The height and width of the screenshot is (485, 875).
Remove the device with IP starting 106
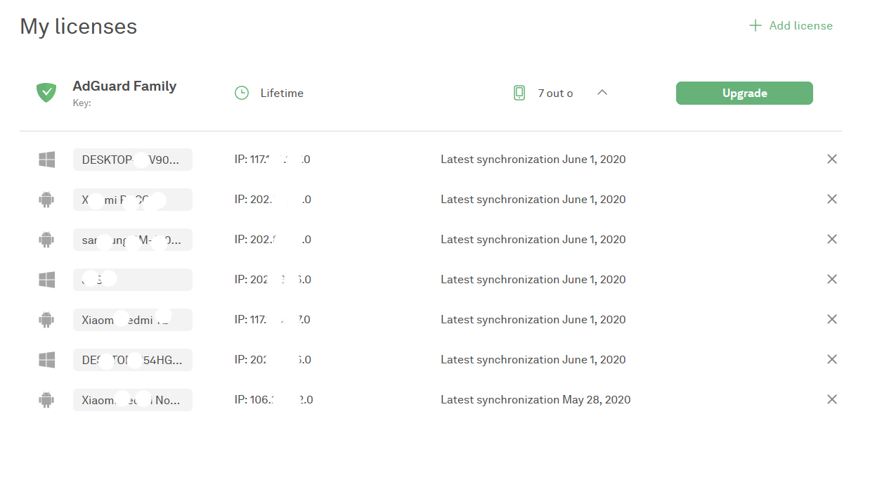tap(832, 400)
